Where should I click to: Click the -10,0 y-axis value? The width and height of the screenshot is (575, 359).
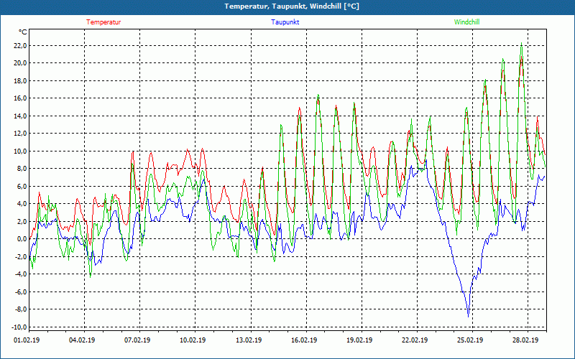tap(19, 327)
